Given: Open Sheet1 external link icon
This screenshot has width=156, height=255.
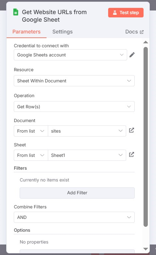Looking at the screenshot, I should tap(131, 155).
